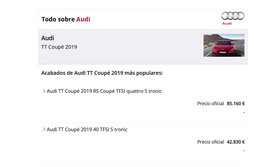This screenshot has width=254, height=167.
Task: Click the word "quattro" in first trim
Action: click(135, 91)
